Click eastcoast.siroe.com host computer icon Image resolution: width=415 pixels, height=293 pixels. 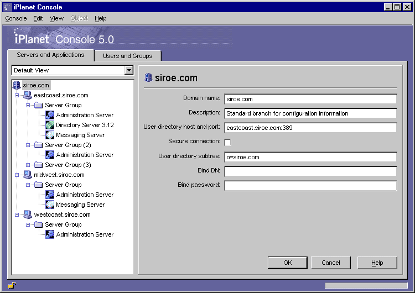[28, 95]
